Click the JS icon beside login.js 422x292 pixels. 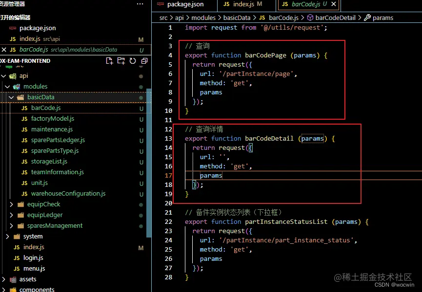17,258
